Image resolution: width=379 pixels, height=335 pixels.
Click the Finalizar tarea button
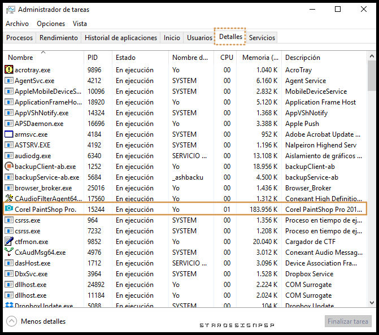[x=347, y=321]
